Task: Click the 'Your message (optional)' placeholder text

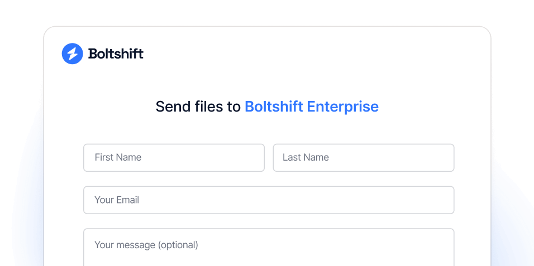Action: pos(146,245)
